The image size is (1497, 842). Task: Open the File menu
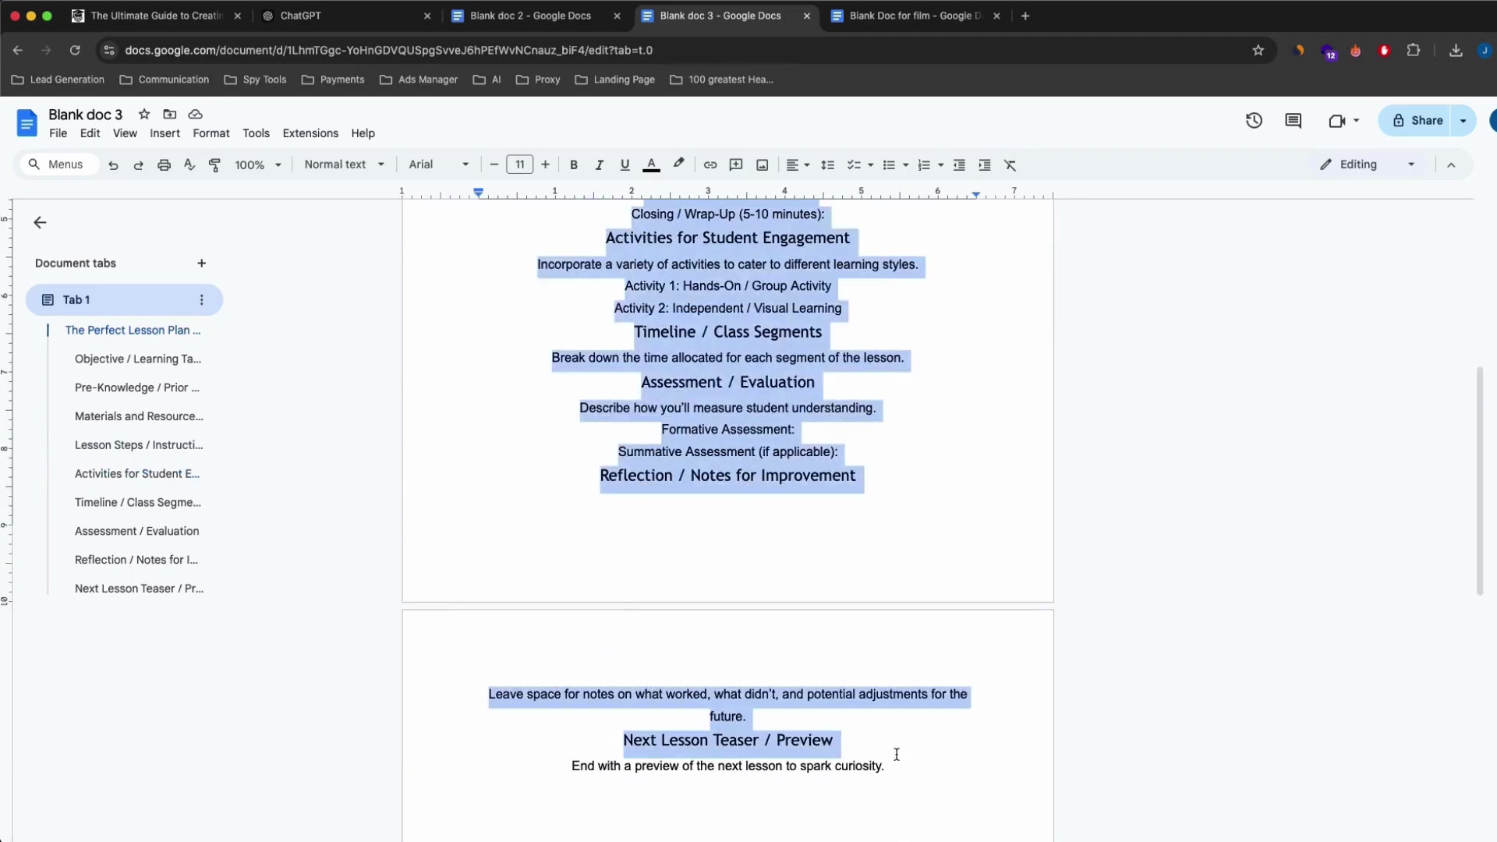(58, 133)
